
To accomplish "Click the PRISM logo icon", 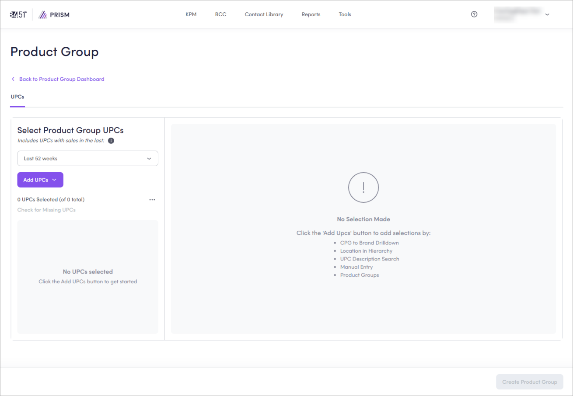I will [x=42, y=15].
